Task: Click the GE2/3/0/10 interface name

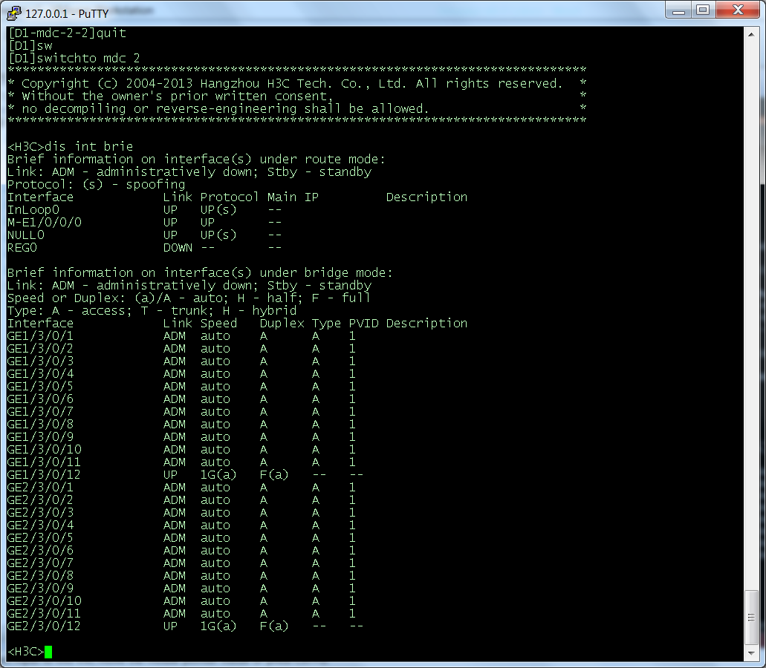Action: pyautogui.click(x=45, y=601)
